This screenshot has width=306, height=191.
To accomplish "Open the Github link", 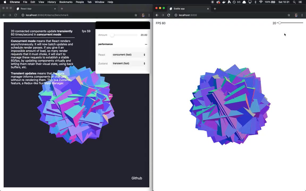I will pyautogui.click(x=137, y=178).
